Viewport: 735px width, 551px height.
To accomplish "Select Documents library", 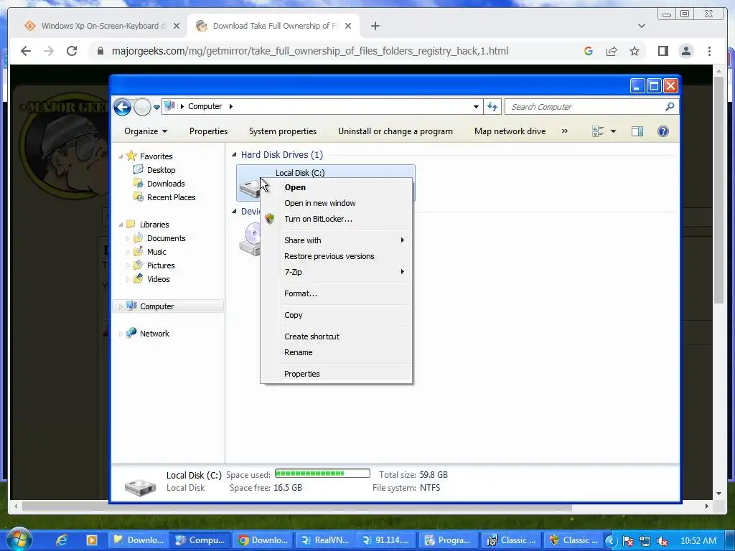I will pos(166,238).
